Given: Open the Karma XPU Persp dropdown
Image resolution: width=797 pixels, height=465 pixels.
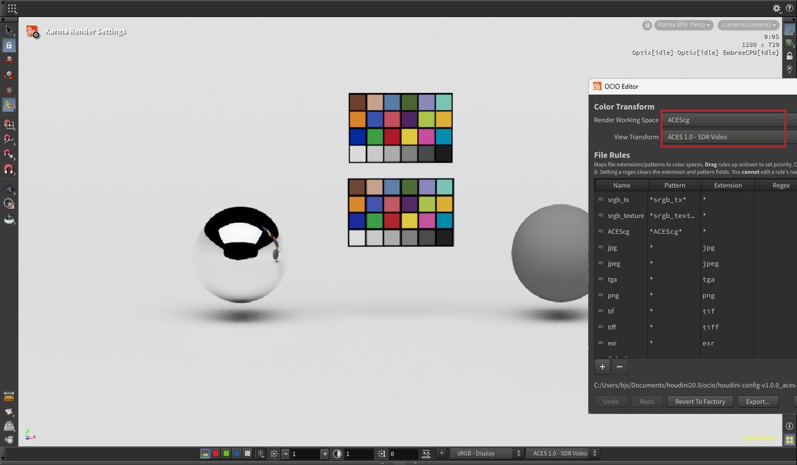Looking at the screenshot, I should (683, 25).
